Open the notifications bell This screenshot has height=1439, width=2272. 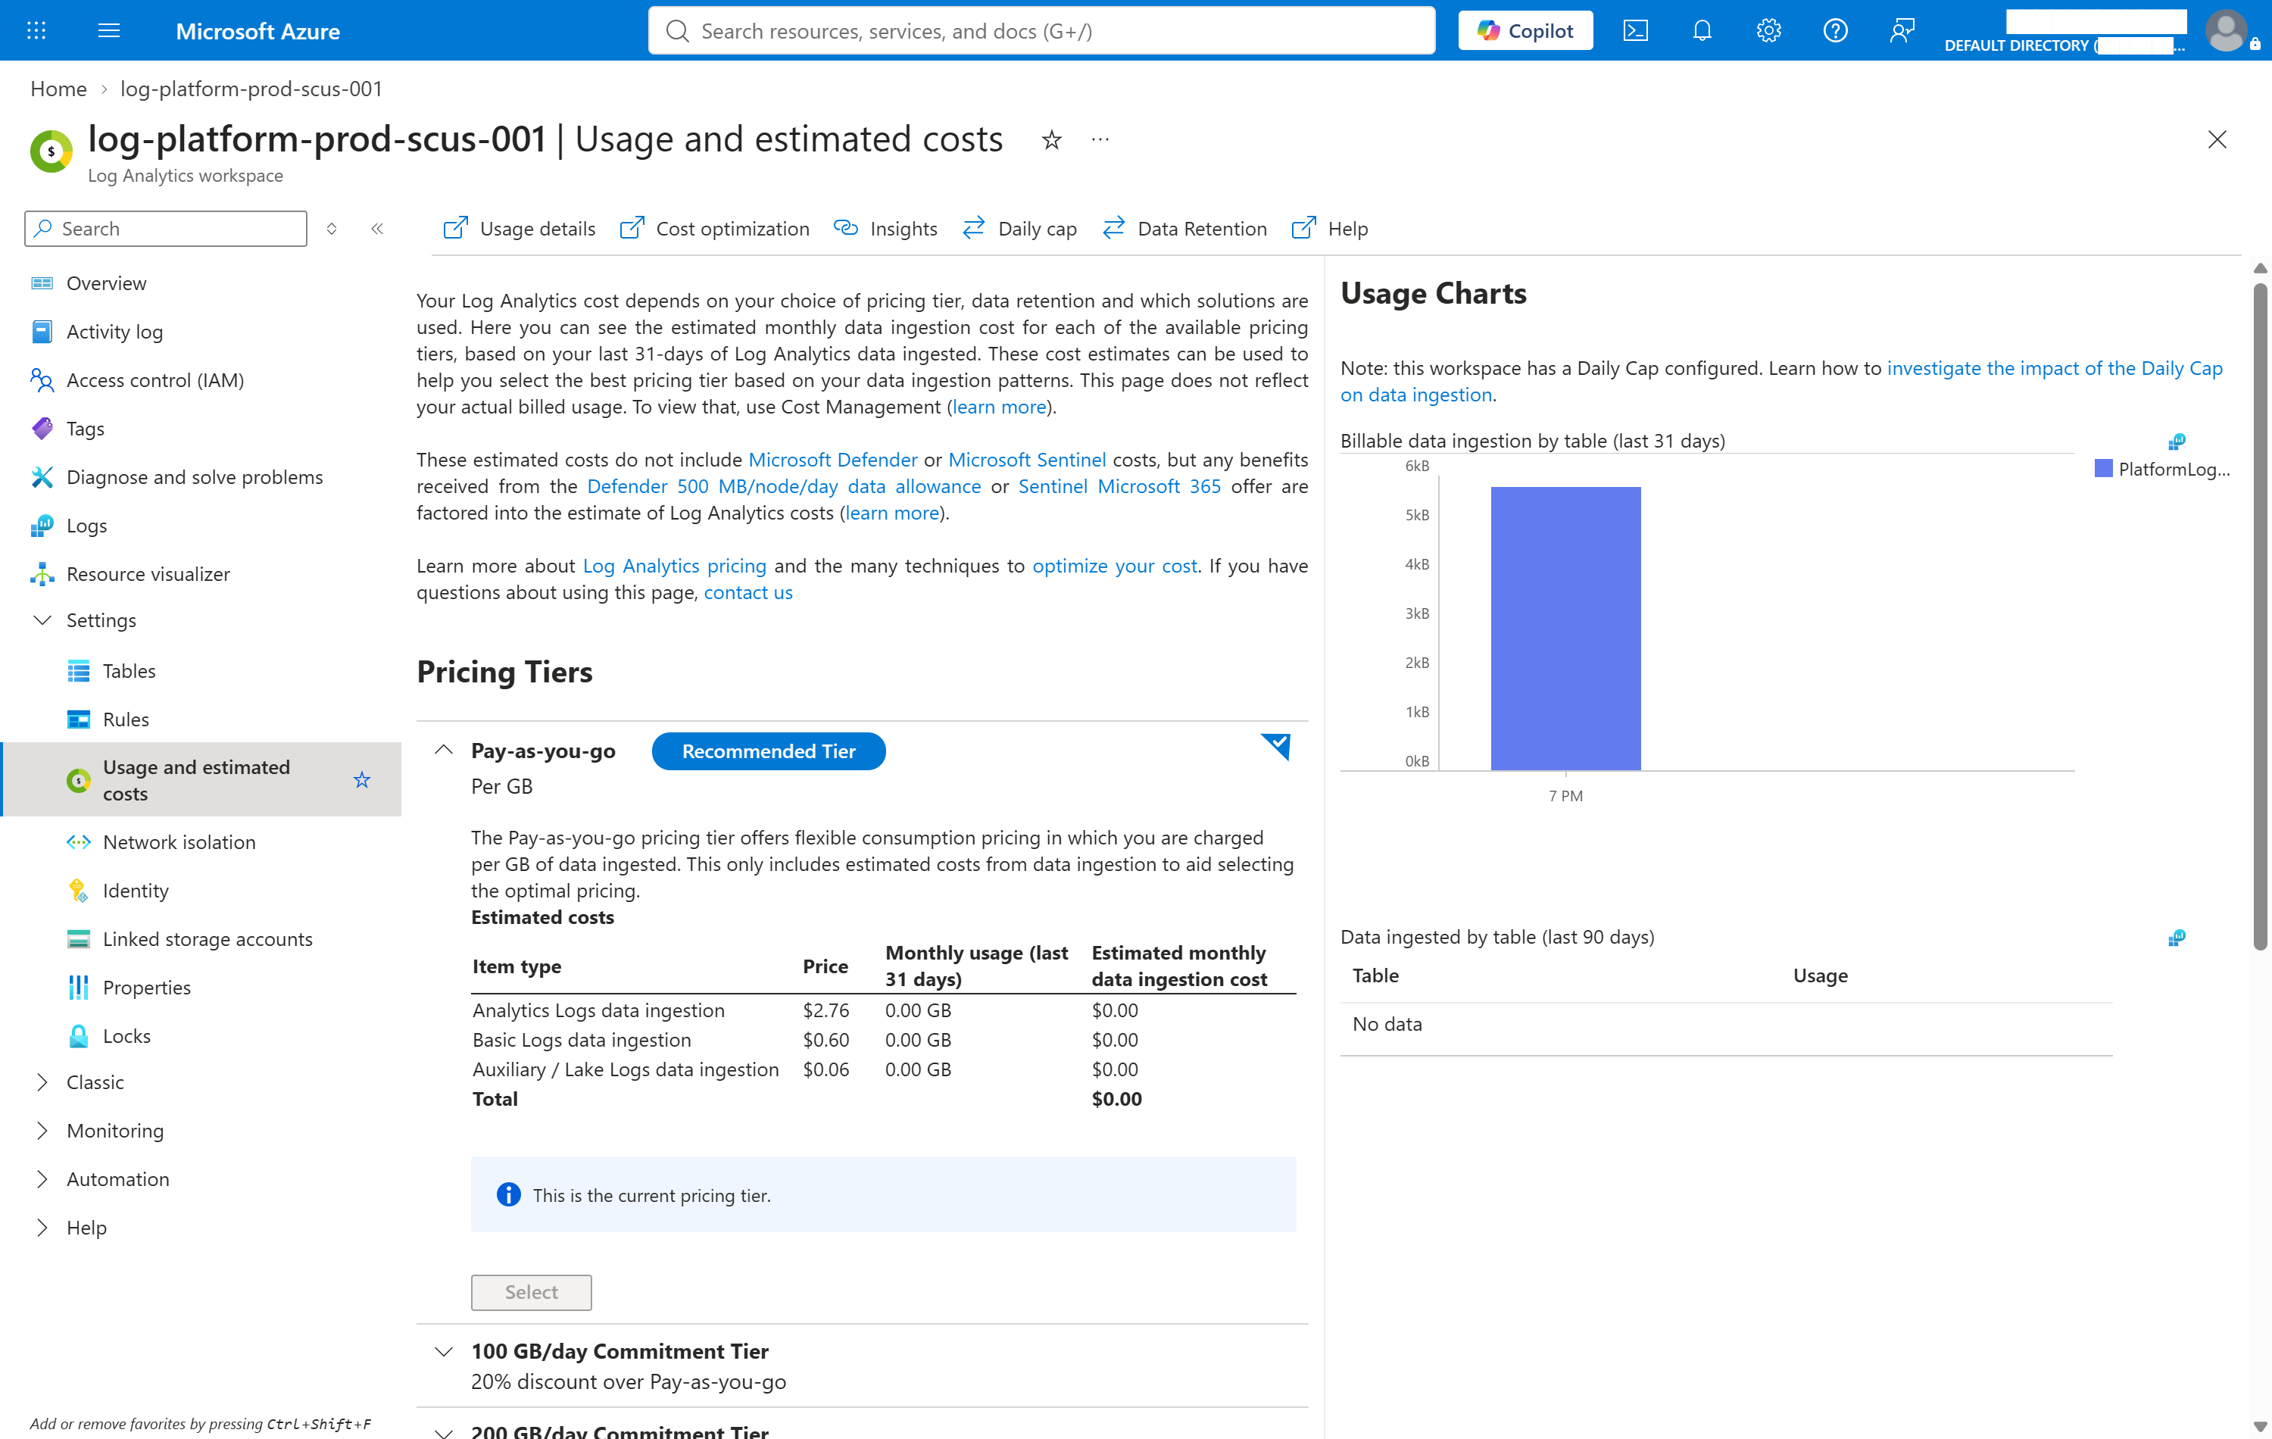(1701, 30)
